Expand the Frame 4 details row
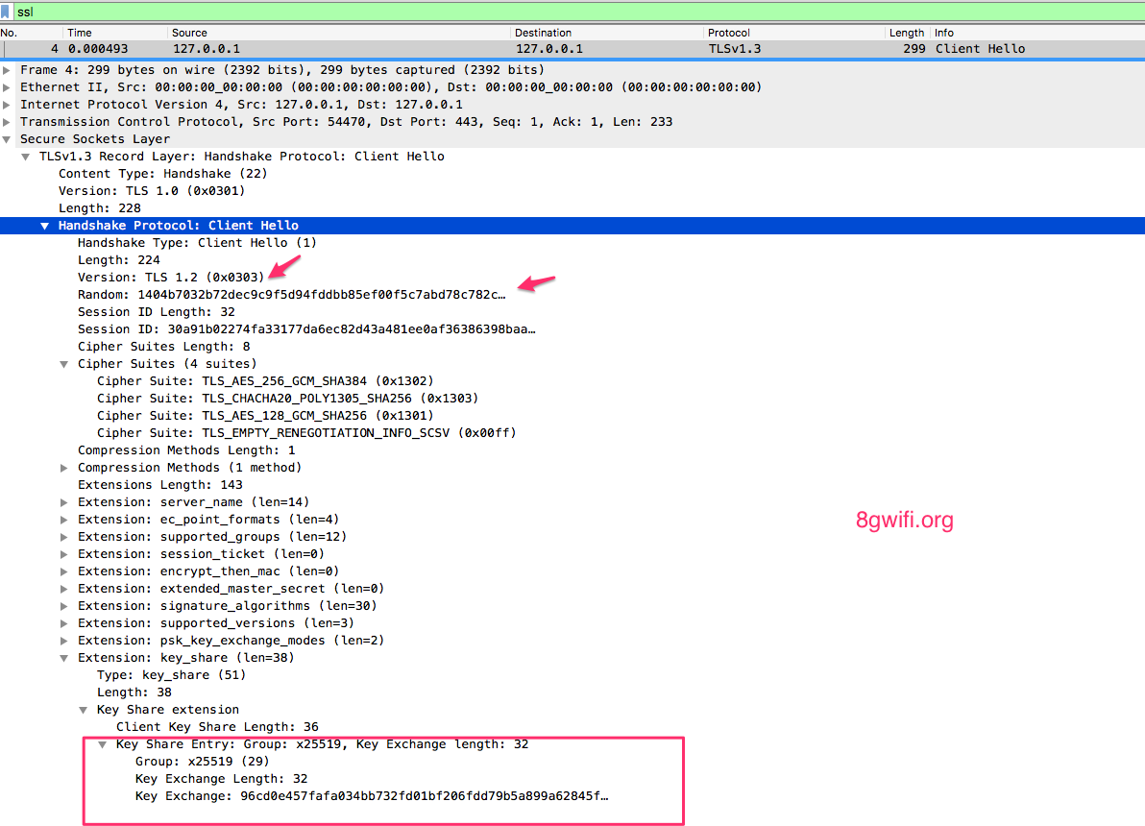Screen dimensions: 1145x826 pos(7,70)
